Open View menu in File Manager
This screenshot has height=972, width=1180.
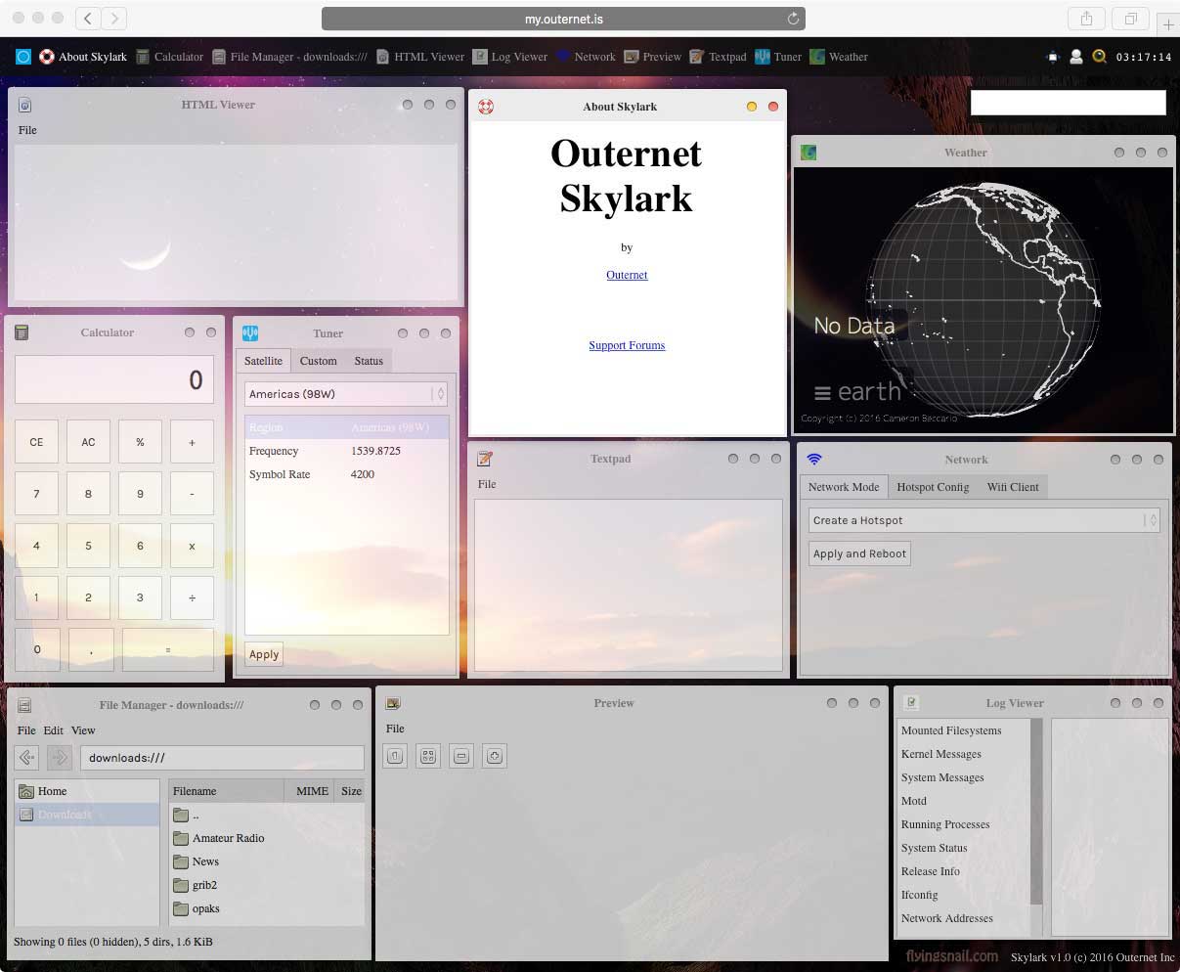point(83,730)
